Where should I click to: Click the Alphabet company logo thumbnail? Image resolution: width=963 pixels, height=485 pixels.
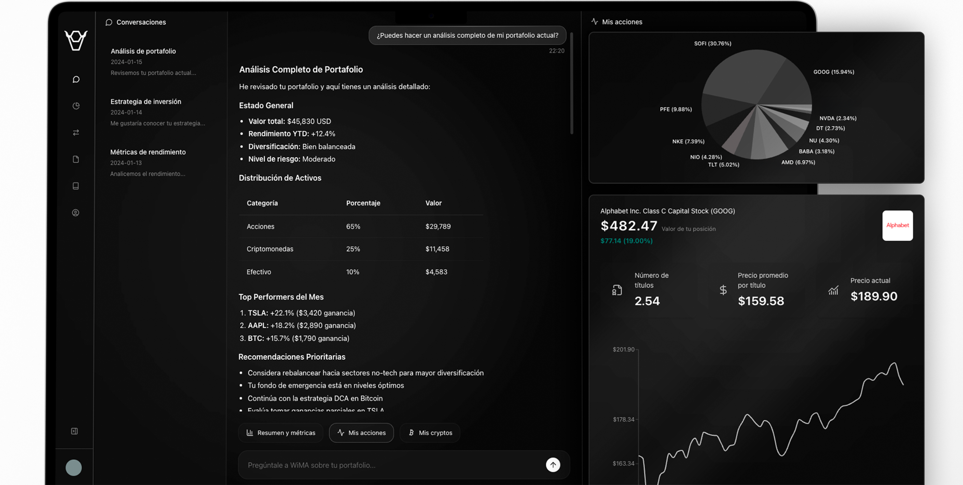click(x=897, y=225)
